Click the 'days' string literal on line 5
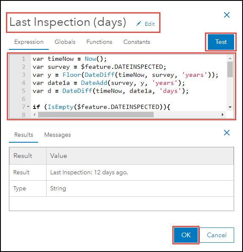Screen dimensions: 243x252 (x=170, y=91)
